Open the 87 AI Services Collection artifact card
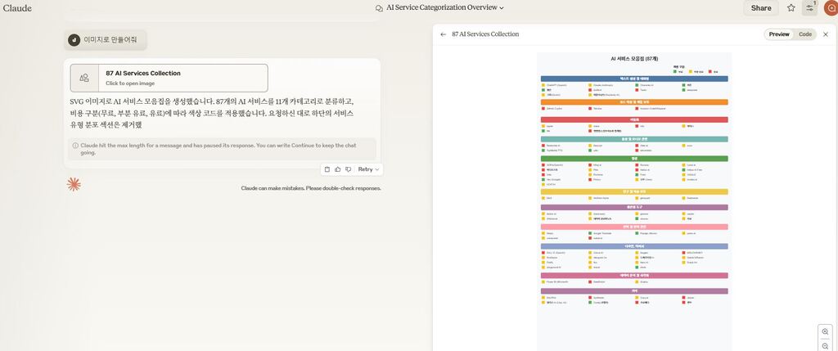 point(169,78)
